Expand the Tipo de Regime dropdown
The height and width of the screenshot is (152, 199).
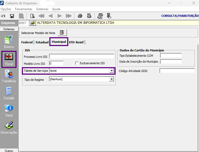tap(112, 79)
